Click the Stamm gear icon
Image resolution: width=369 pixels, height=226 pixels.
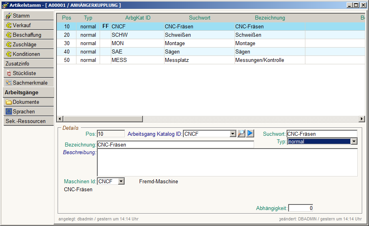pyautogui.click(x=9, y=16)
